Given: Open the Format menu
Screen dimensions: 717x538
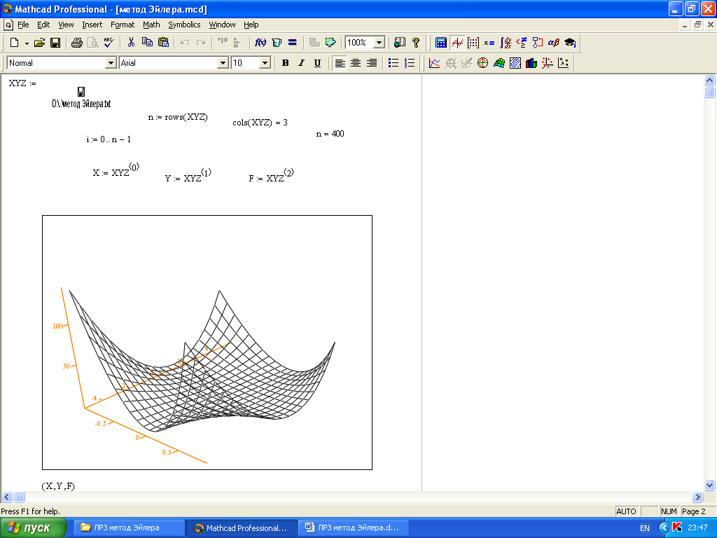Looking at the screenshot, I should [123, 25].
